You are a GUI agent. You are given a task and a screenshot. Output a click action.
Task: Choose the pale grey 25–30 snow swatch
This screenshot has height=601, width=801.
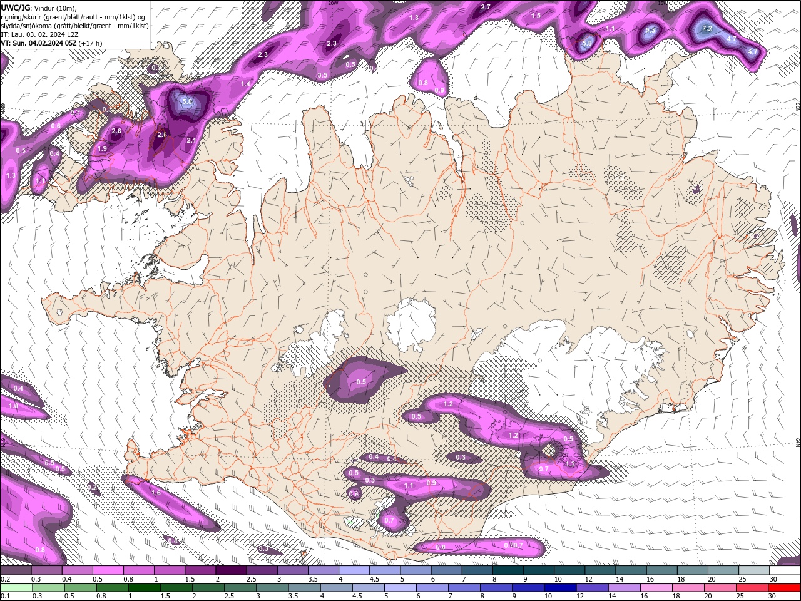753,570
